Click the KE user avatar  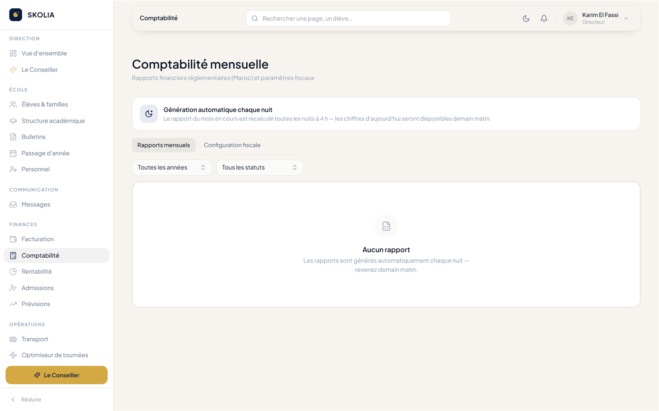(570, 18)
